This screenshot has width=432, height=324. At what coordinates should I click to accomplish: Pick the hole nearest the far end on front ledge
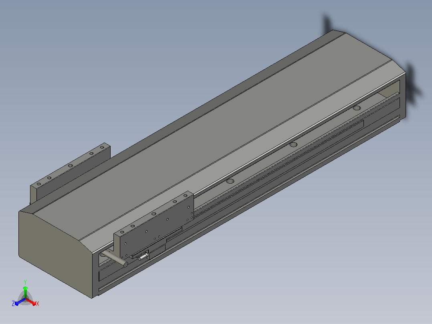(357, 108)
